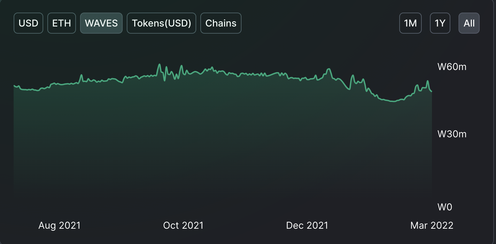Click the Aug 2021 x-axis label
The image size is (496, 244).
click(x=60, y=225)
